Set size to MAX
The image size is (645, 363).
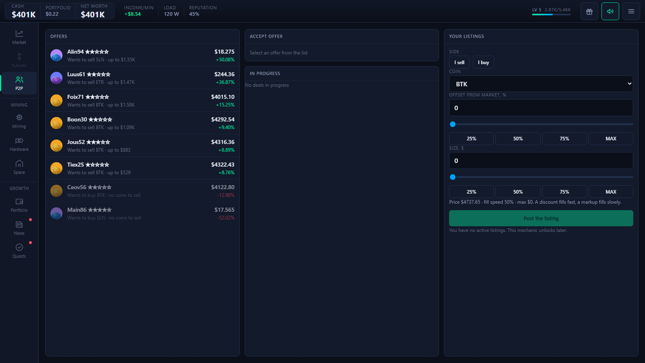(611, 192)
